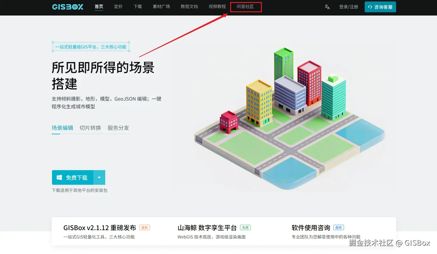Open 教程文档 in the nav bar
The image size is (437, 254).
(x=189, y=7)
